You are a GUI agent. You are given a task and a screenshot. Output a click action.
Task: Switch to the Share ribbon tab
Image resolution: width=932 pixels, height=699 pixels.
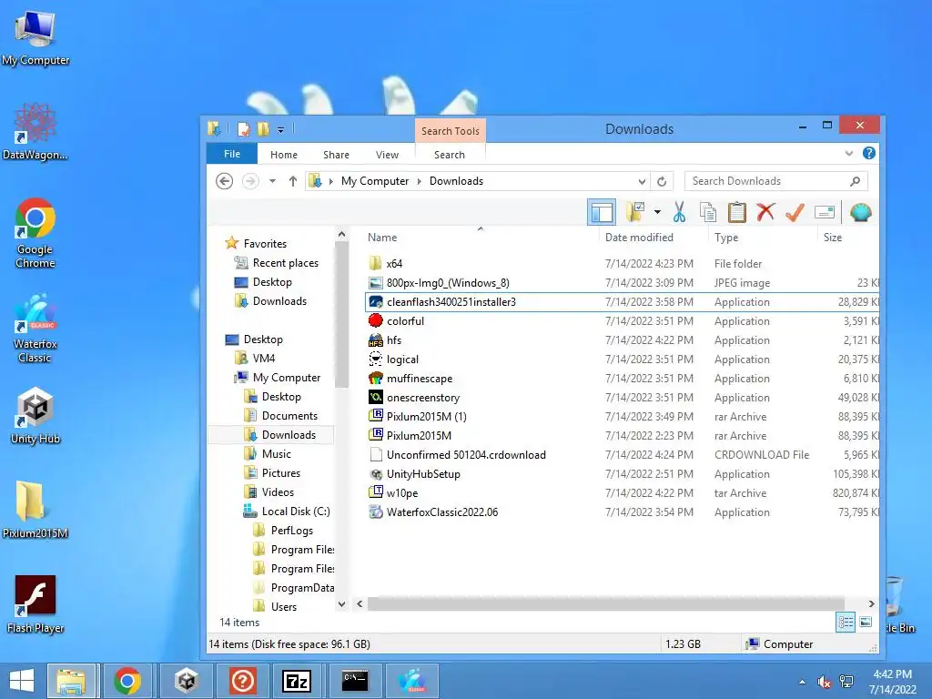[x=336, y=155]
